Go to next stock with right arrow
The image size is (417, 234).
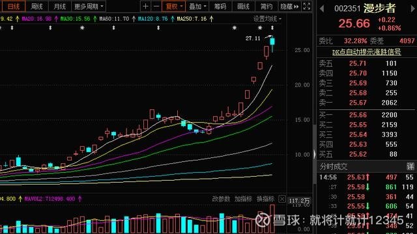point(412,8)
